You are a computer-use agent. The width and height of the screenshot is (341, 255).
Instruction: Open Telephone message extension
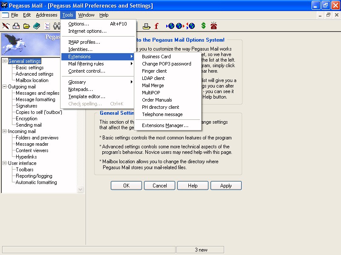168,114
